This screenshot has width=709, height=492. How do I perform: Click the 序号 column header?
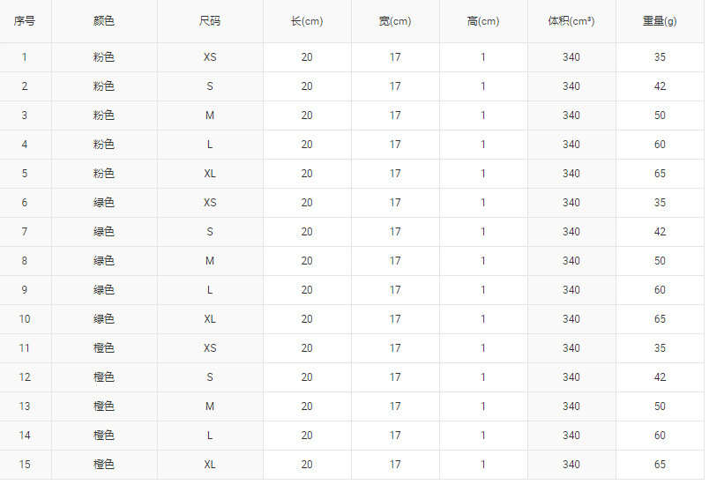[25, 21]
